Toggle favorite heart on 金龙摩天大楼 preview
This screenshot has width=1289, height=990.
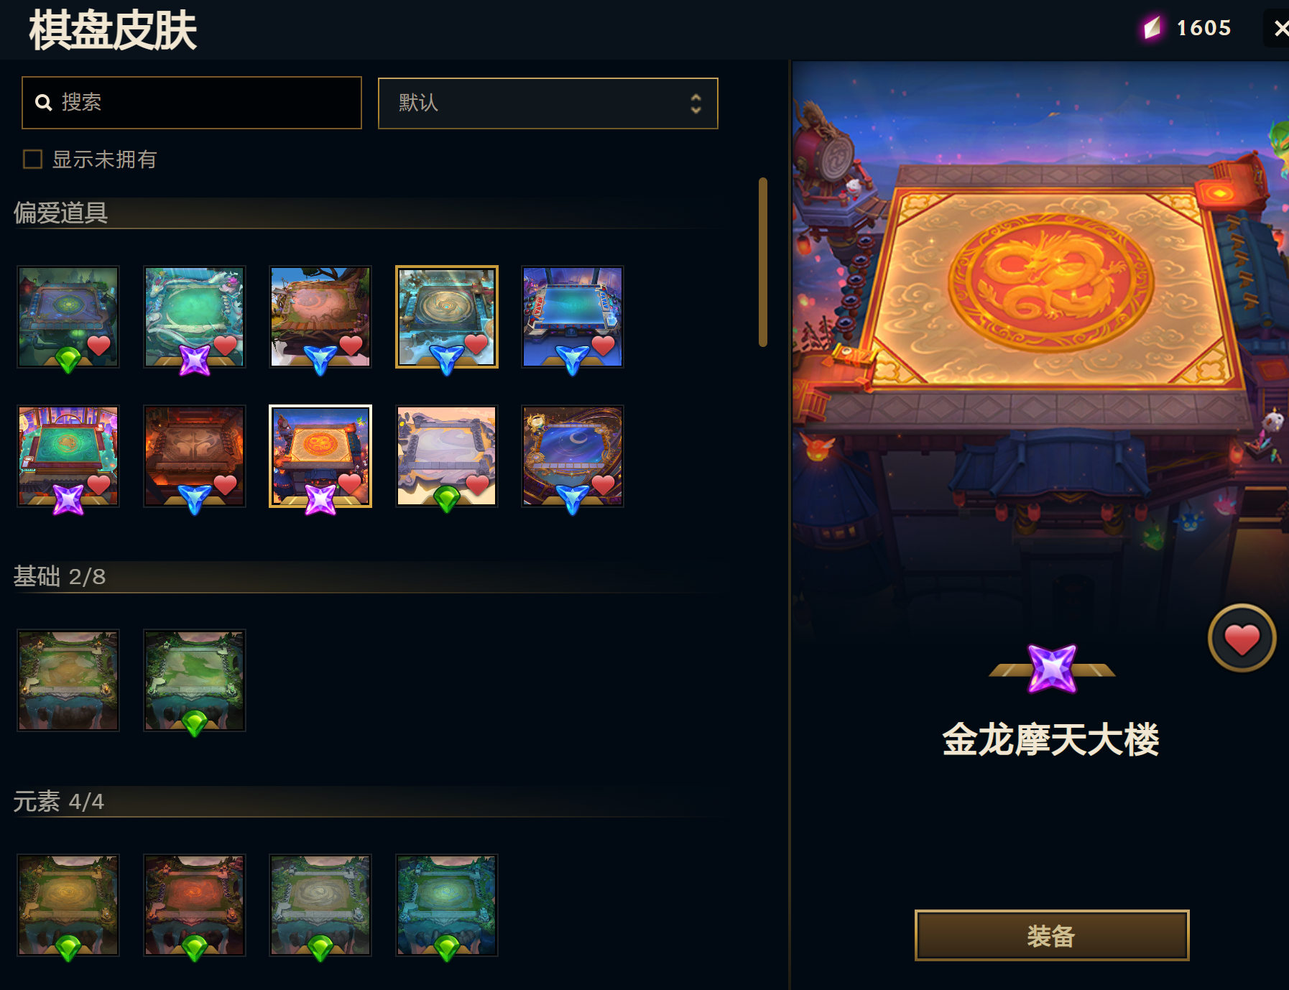(1242, 638)
